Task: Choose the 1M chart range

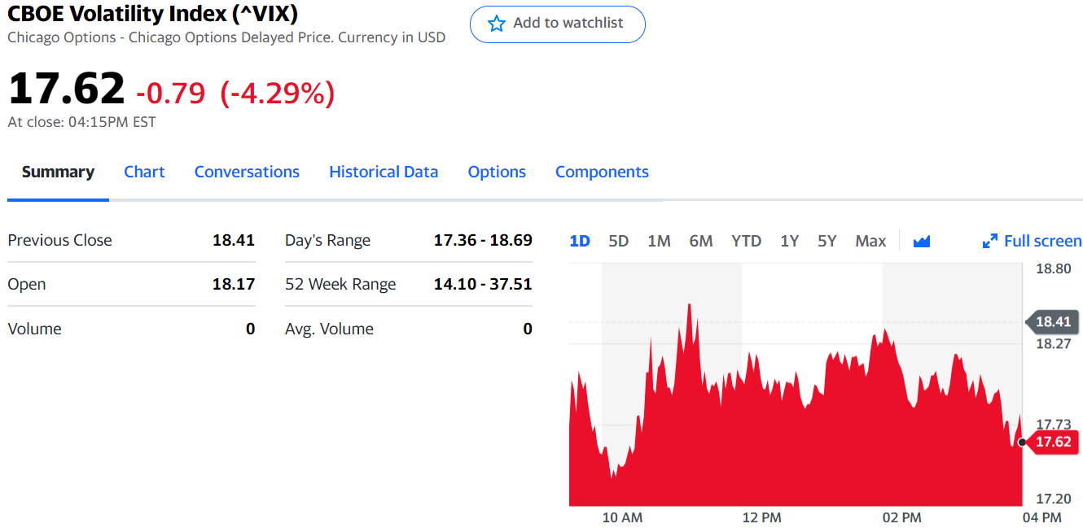Action: (x=659, y=241)
